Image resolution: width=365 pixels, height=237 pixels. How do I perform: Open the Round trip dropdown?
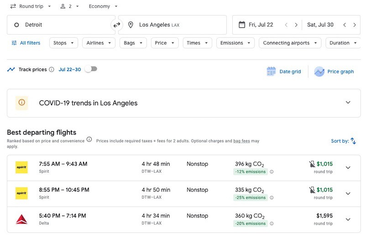(x=31, y=6)
